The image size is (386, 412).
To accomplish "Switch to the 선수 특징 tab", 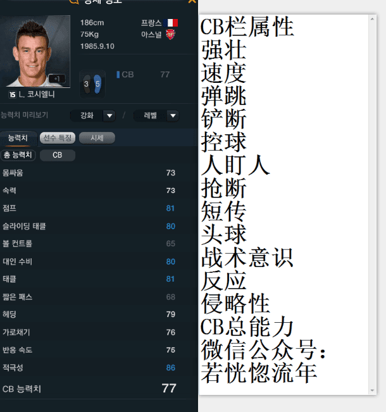I will pos(58,138).
